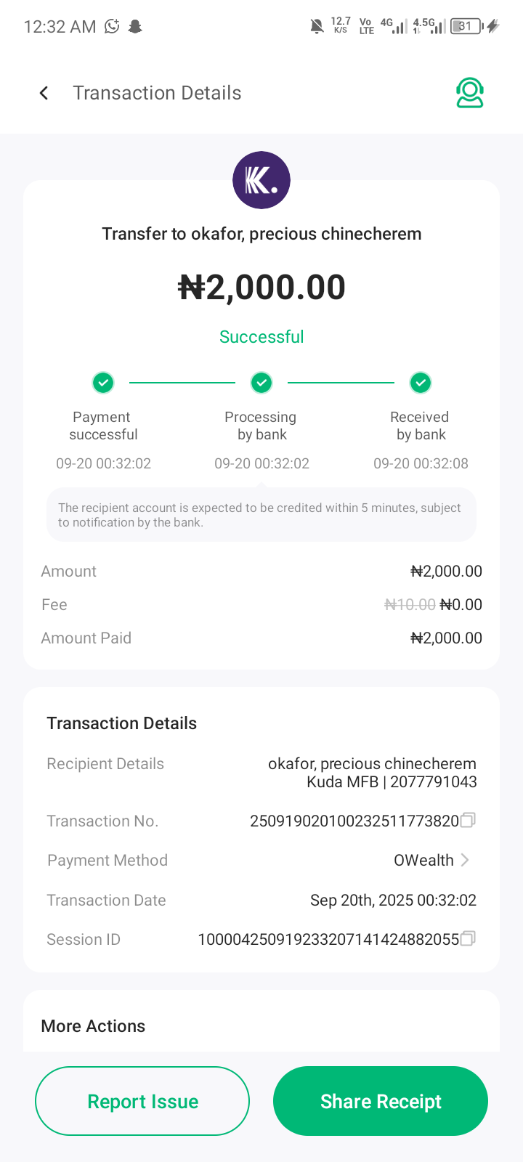Tap the Transaction Details page title

tap(157, 93)
